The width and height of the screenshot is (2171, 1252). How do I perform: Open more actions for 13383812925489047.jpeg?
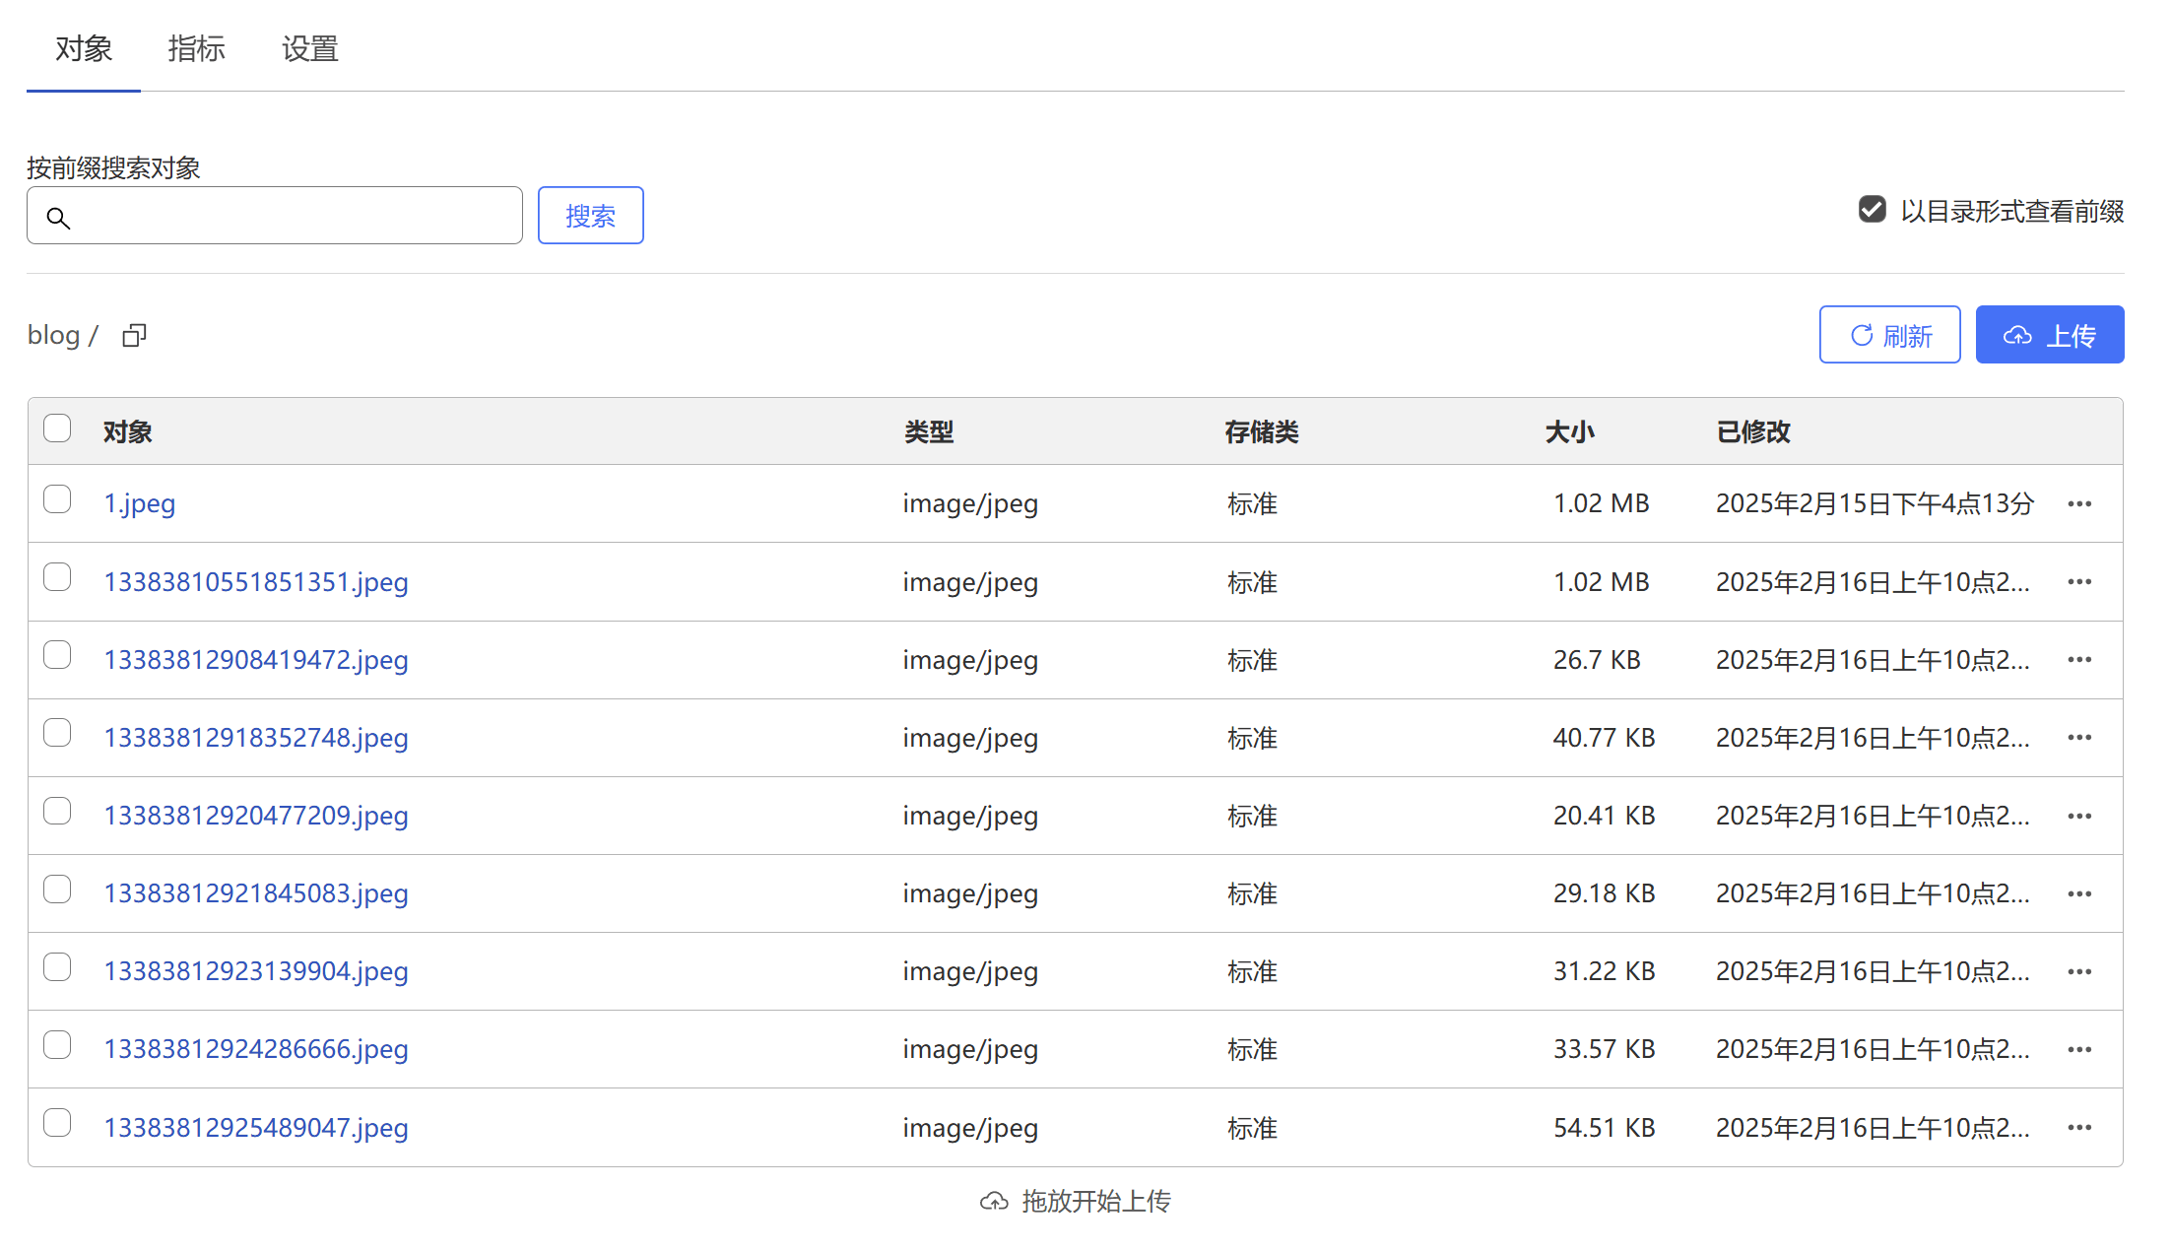click(x=2079, y=1128)
